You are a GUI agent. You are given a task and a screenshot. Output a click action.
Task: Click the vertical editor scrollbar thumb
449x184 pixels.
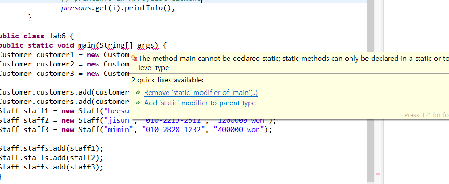tap(371, 86)
